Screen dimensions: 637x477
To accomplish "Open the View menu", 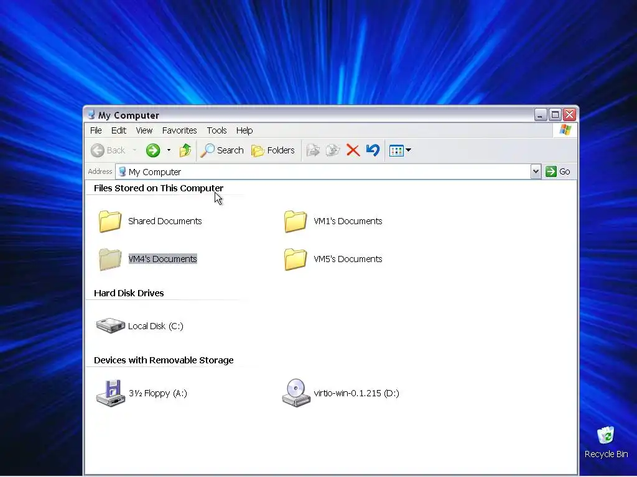I will (144, 130).
